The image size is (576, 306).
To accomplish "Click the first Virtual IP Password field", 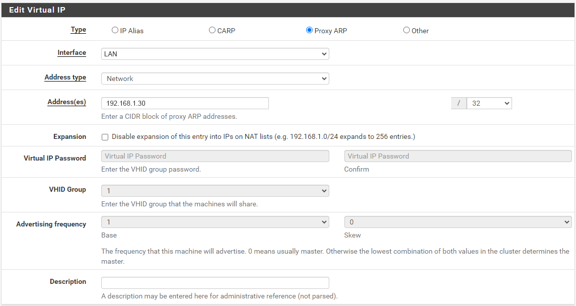I will point(215,156).
